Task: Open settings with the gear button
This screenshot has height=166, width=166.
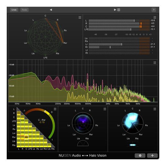Action: [140, 156]
